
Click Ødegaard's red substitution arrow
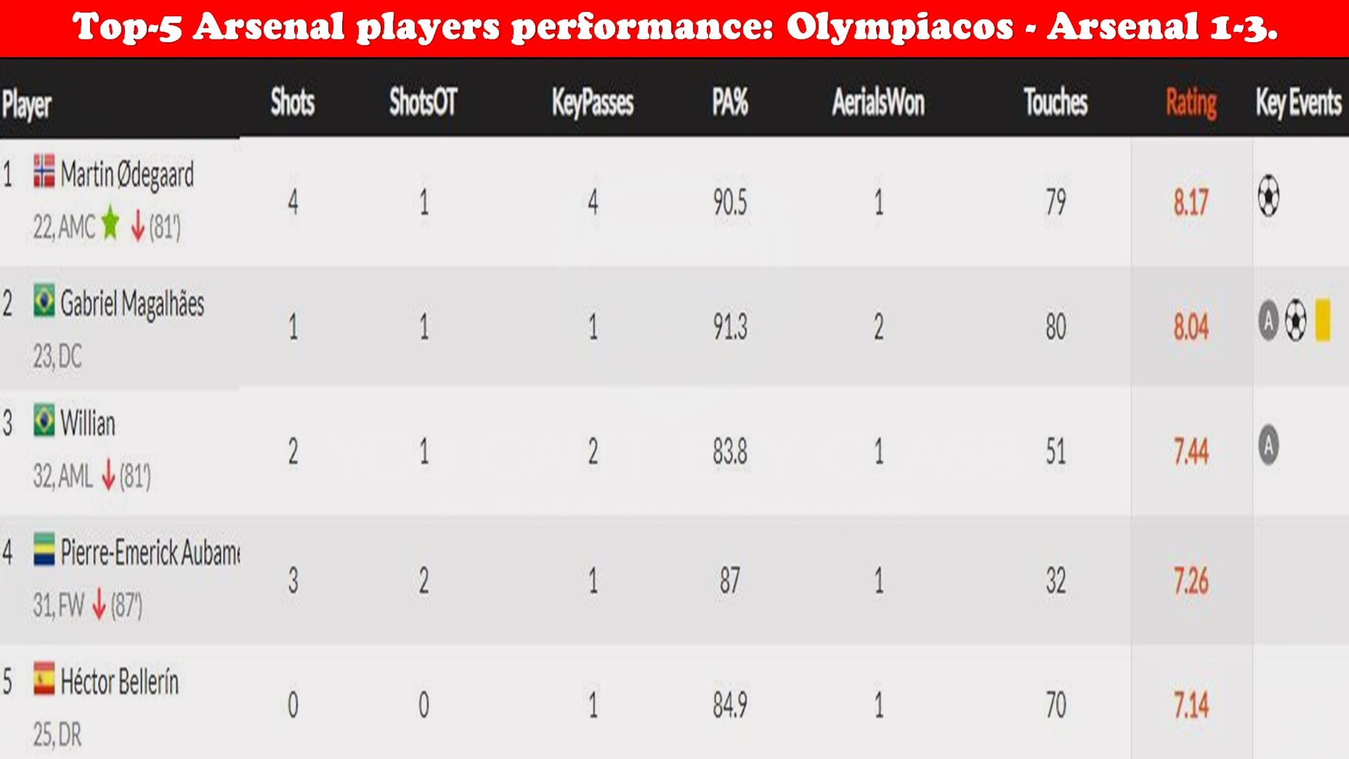pyautogui.click(x=138, y=226)
